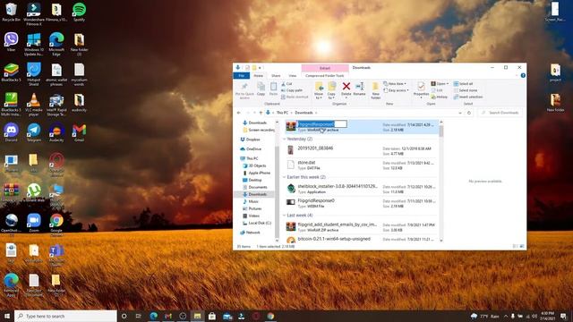Switch to the View ribbon tab
The width and height of the screenshot is (573, 322).
(x=293, y=75)
